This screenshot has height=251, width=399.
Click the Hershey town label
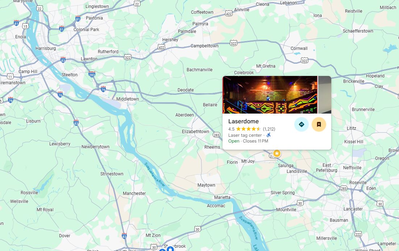point(170,40)
